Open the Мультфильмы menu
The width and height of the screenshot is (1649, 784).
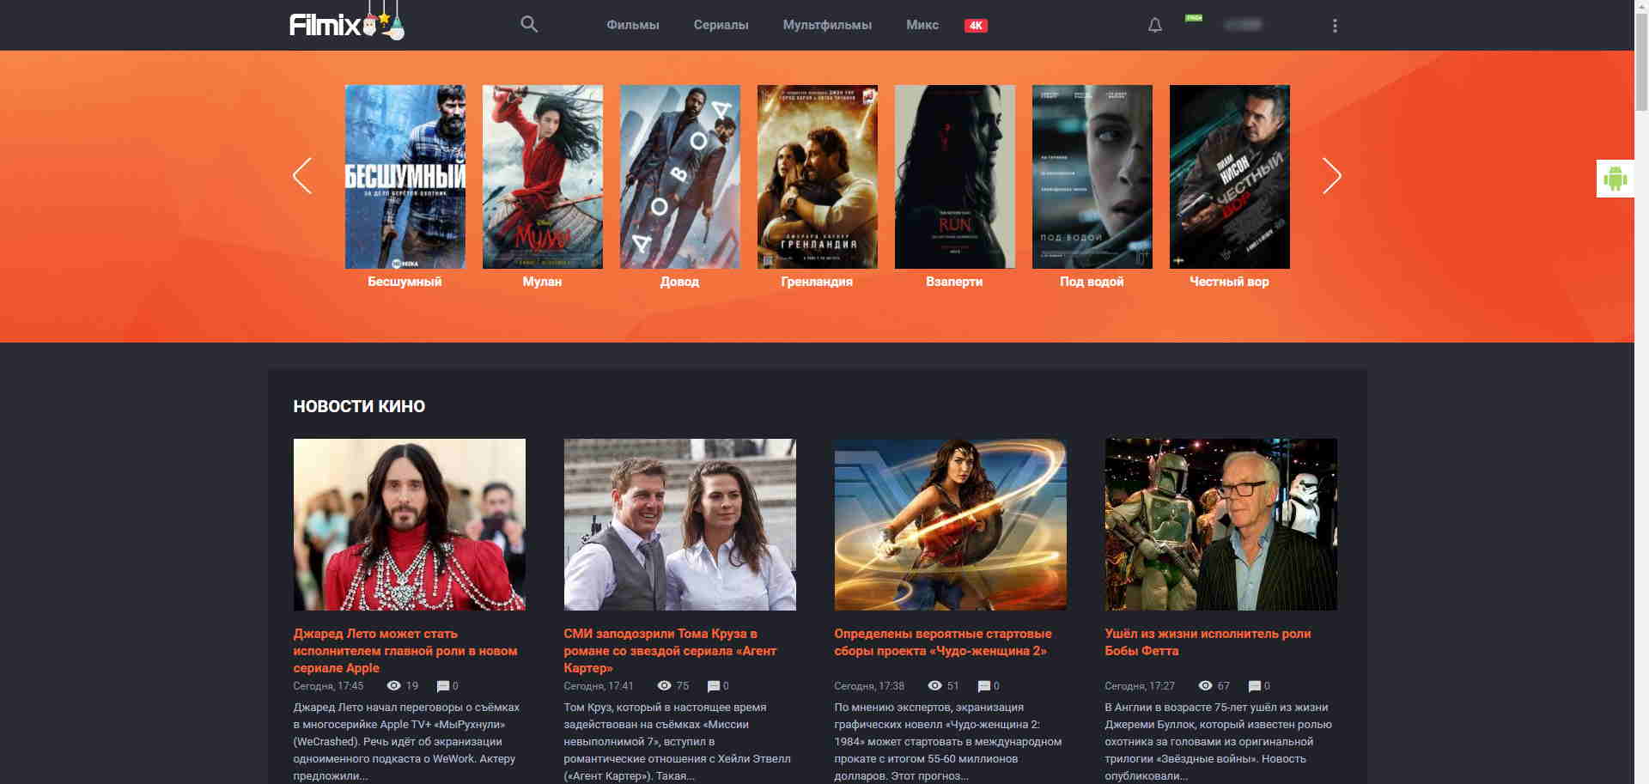pyautogui.click(x=827, y=26)
